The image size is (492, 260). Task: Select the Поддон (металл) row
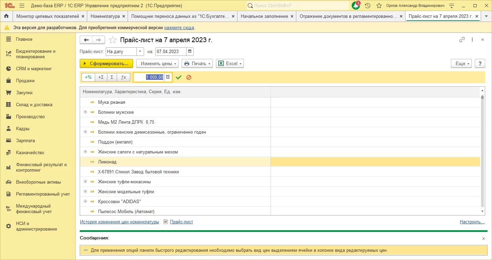pyautogui.click(x=280, y=142)
